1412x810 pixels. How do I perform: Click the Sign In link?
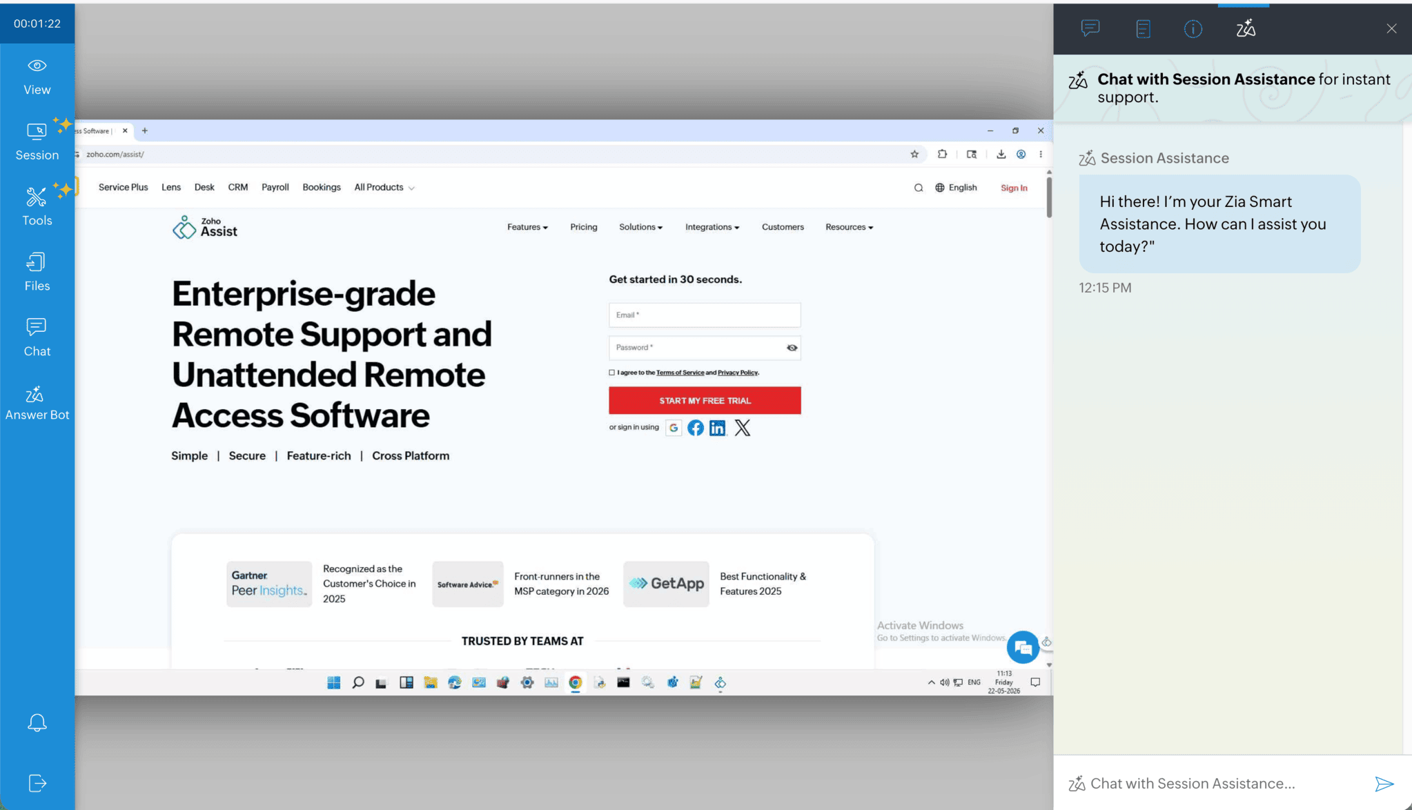(x=1014, y=188)
